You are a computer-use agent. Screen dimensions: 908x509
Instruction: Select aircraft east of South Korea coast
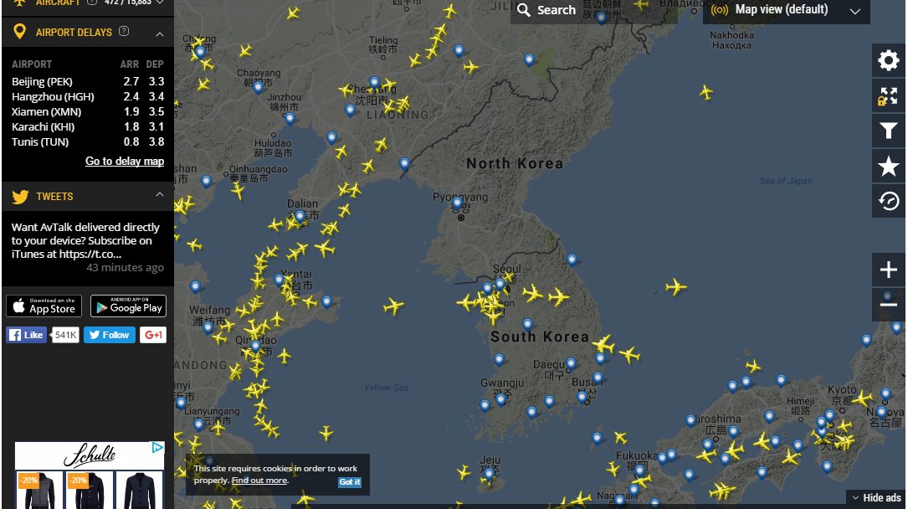[x=676, y=286]
